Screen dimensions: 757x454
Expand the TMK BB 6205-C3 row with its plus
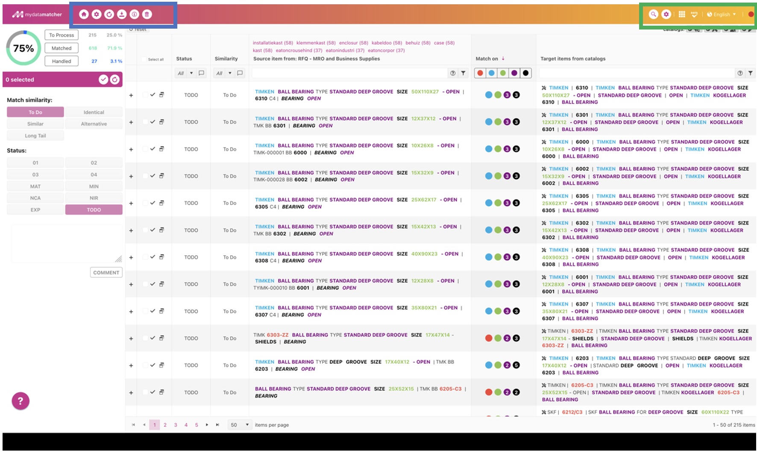[x=131, y=392]
